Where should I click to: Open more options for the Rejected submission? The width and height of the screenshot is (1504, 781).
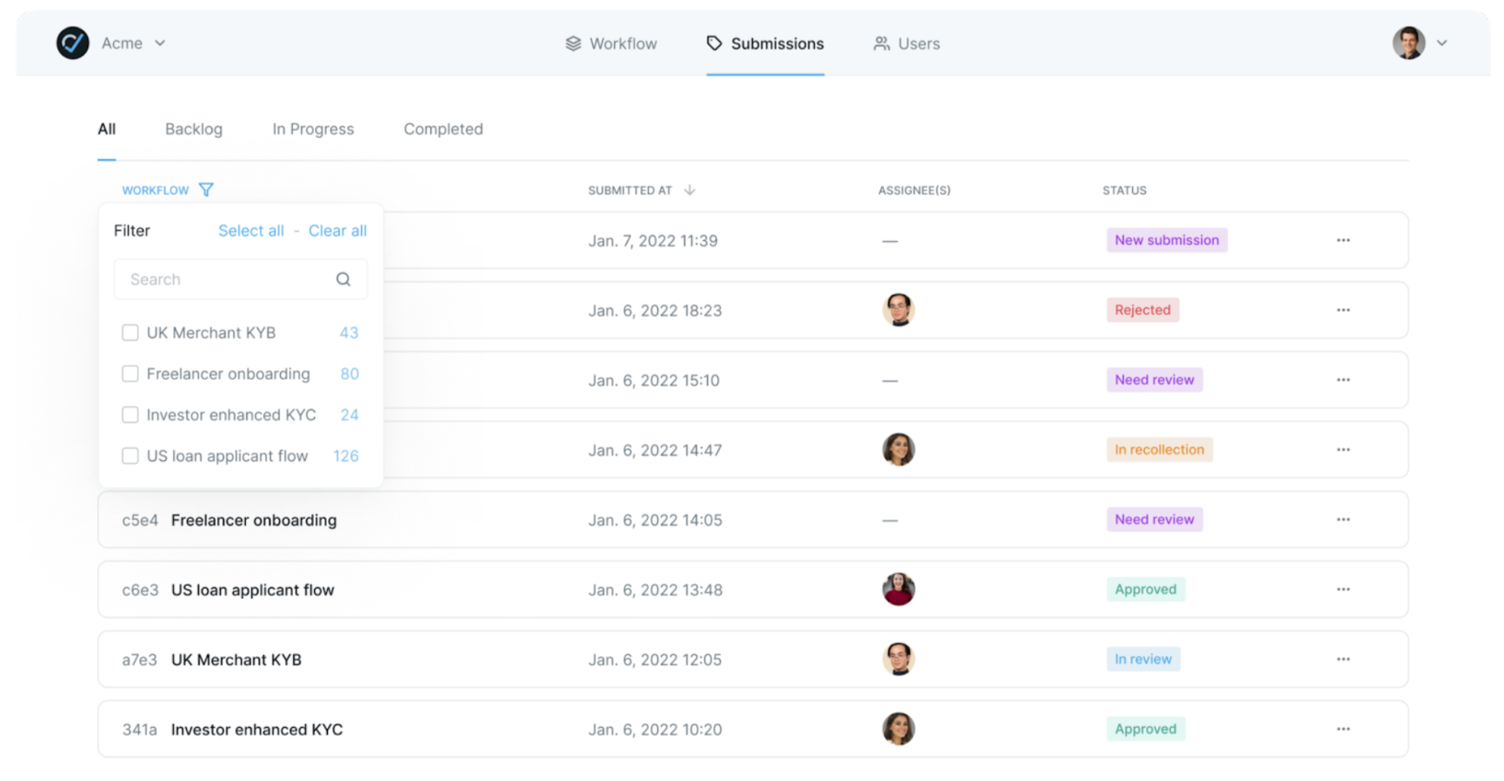click(1343, 310)
